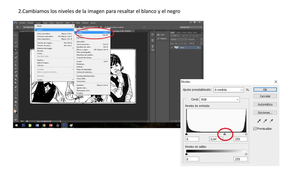Open crop settings gear in options bar
This screenshot has width=300, height=169.
(x=101, y=27)
